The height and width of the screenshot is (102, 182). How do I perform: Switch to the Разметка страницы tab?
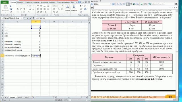click(32, 2)
